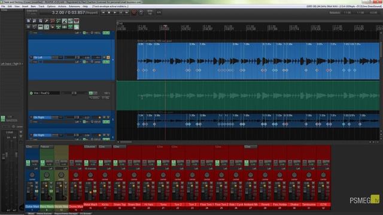Open the Snare Top input selector
Viewport: 383px width, 215px height.
[x=120, y=168]
